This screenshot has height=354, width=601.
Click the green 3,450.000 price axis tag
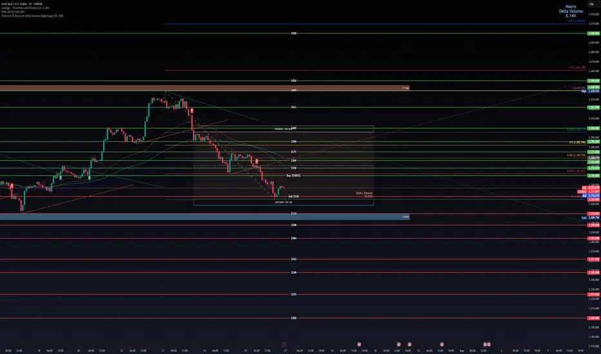[x=594, y=80]
